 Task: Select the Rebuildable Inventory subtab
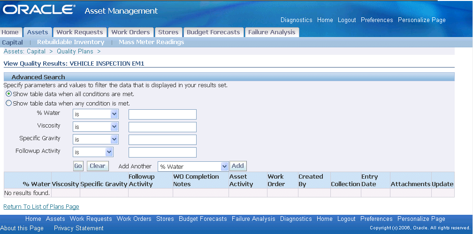click(70, 42)
